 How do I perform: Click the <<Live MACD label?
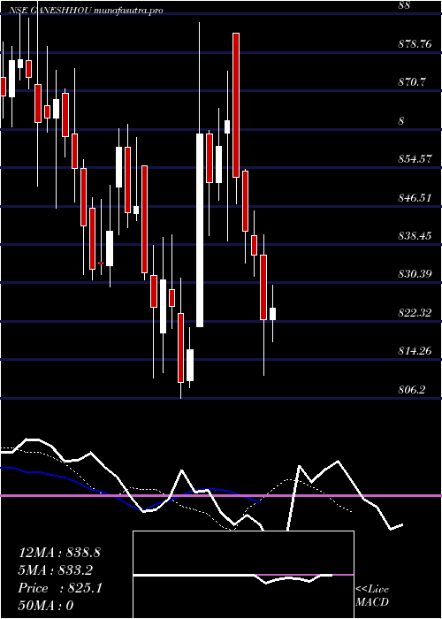[372, 596]
